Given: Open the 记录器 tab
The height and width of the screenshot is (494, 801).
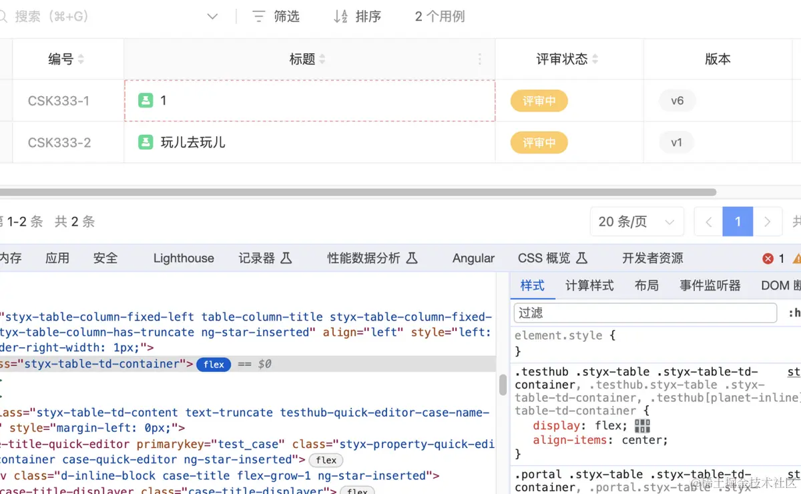Looking at the screenshot, I should click(x=266, y=258).
